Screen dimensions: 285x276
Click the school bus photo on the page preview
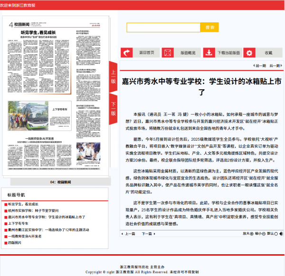pyautogui.click(x=28, y=116)
